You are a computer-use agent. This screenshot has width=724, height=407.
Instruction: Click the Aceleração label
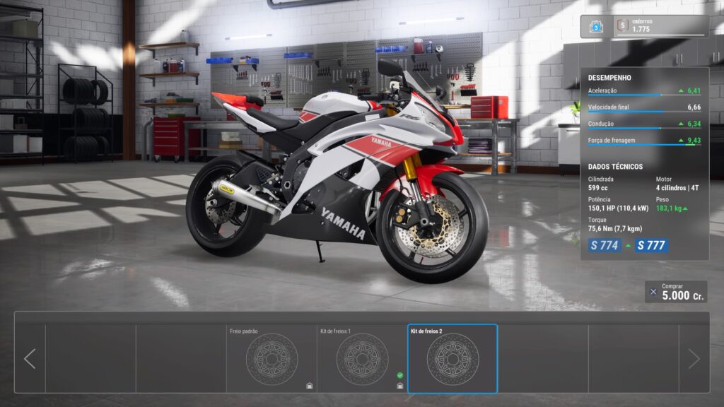[602, 90]
